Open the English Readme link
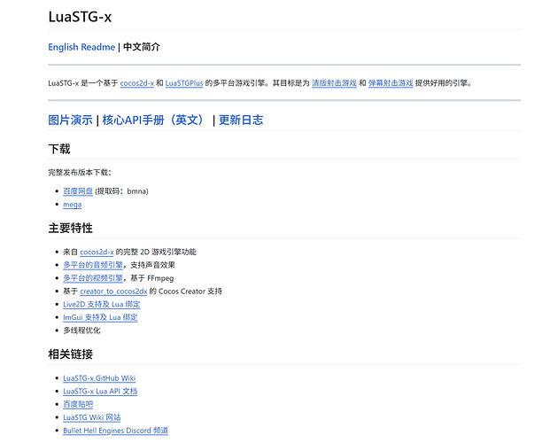Image resolution: width=558 pixels, height=443 pixels. (x=81, y=47)
